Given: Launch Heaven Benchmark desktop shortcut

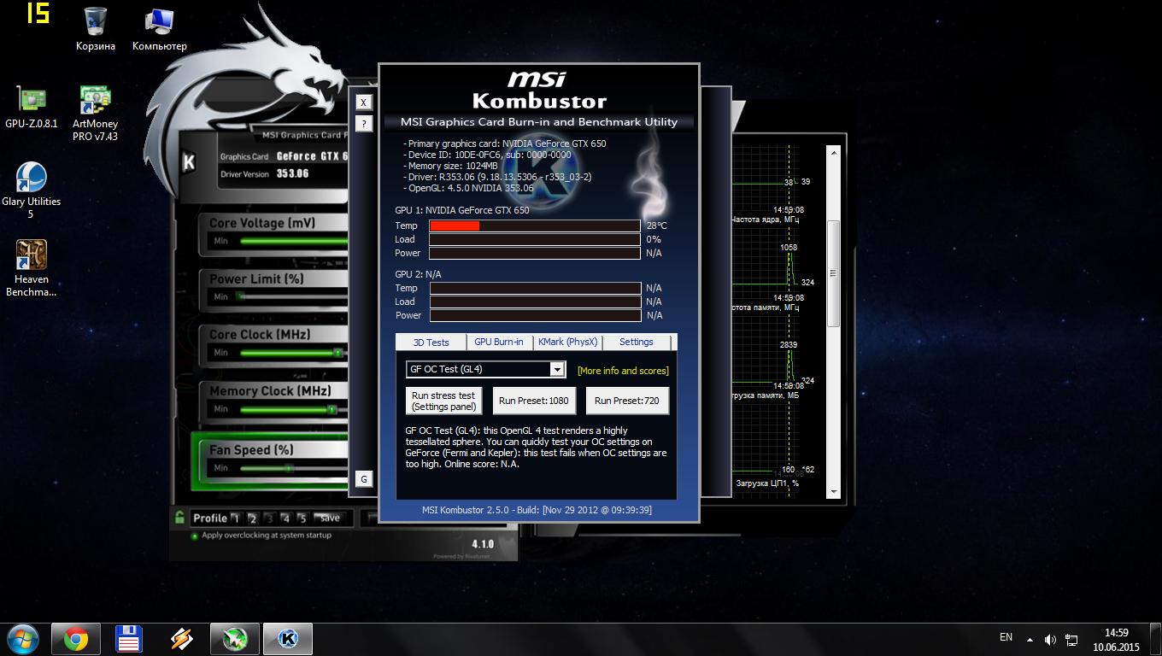Looking at the screenshot, I should pos(32,267).
